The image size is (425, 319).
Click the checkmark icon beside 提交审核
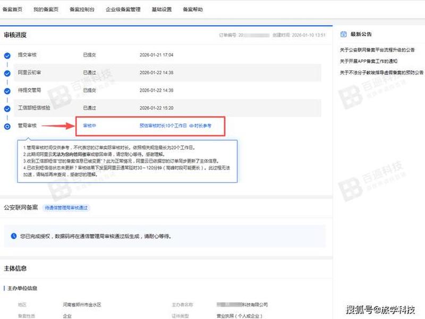[x=7, y=56]
